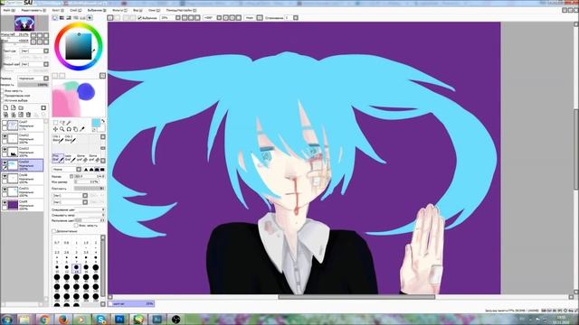This screenshot has height=325, width=579.
Task: Open the layer texture dropdown
Action: [x=34, y=51]
